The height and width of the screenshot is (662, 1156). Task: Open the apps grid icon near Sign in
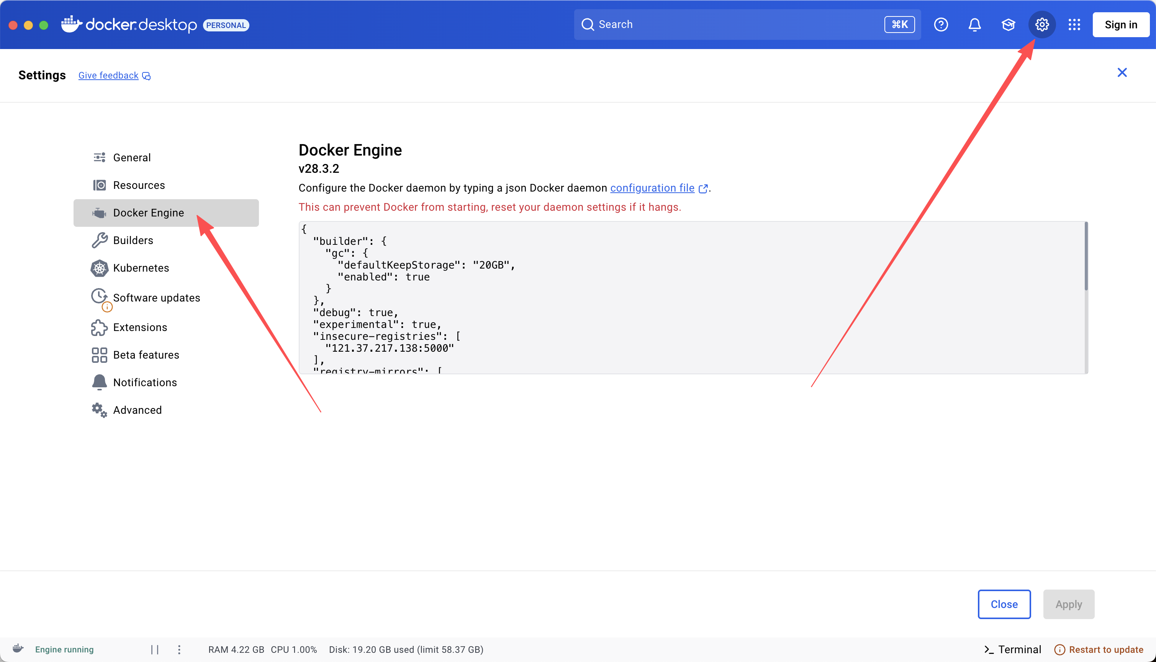coord(1075,24)
